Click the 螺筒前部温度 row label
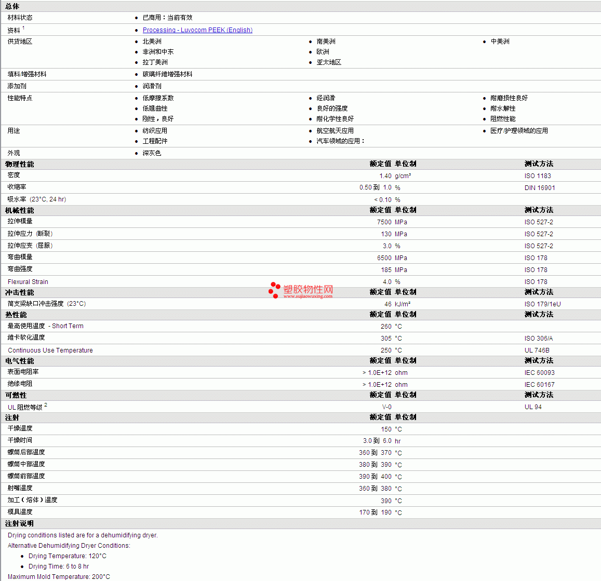 (26, 476)
